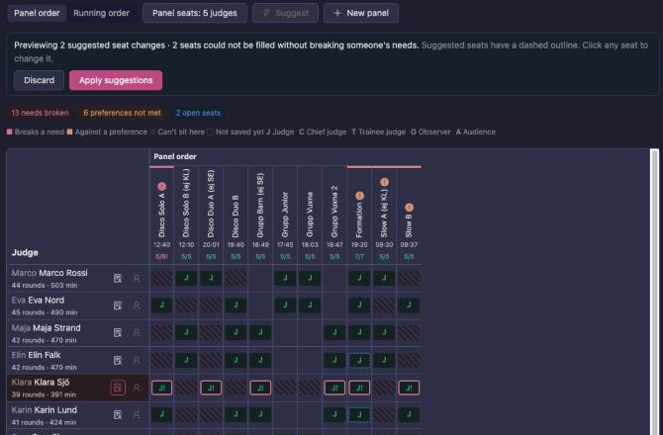663x435 pixels.
Task: Click the vertical scrollbar of the panel grid
Action: click(654, 292)
